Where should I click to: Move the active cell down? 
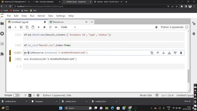pos(163,53)
